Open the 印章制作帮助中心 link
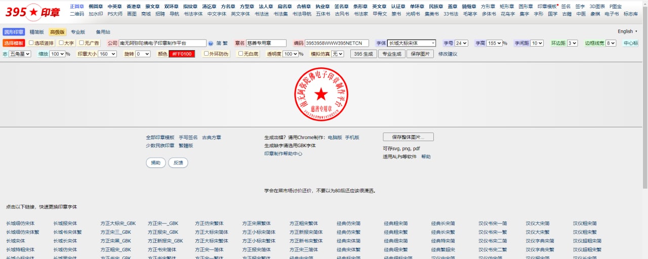Image resolution: width=648 pixels, height=259 pixels. click(x=283, y=154)
